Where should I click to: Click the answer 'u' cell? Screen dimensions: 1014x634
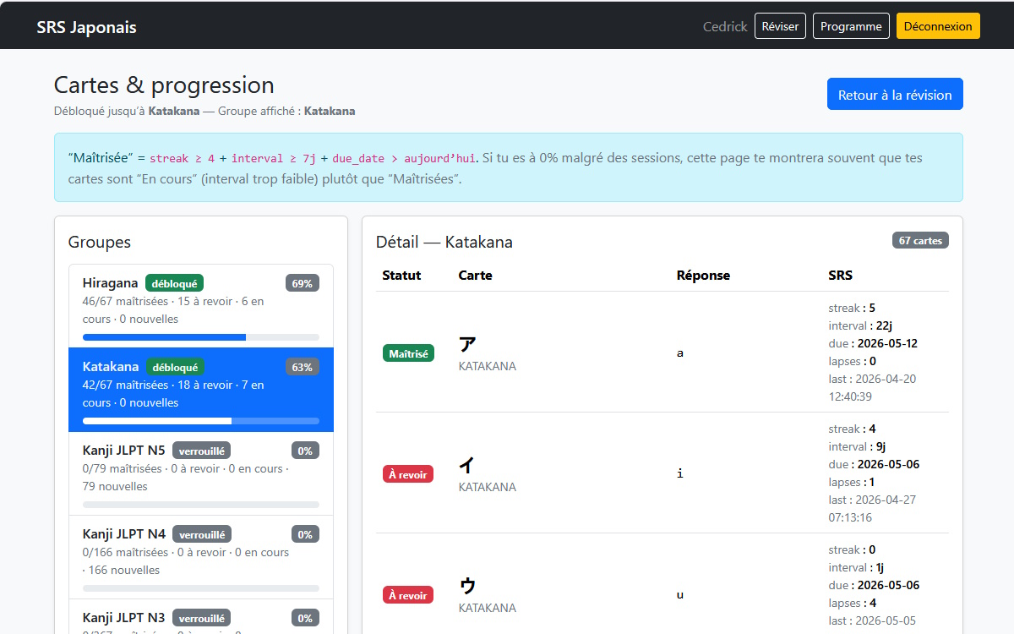coord(680,595)
